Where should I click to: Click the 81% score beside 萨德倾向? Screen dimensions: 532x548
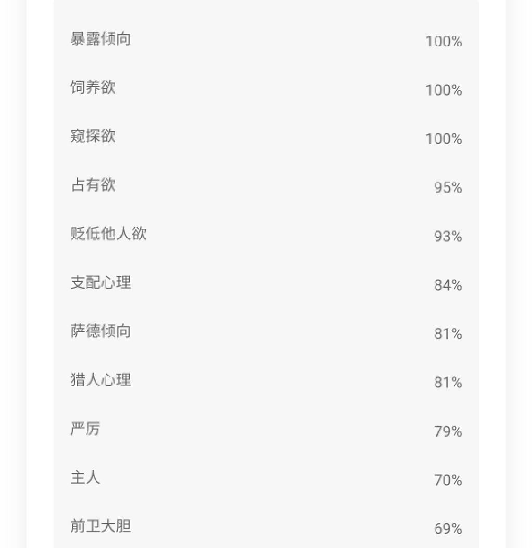(448, 334)
